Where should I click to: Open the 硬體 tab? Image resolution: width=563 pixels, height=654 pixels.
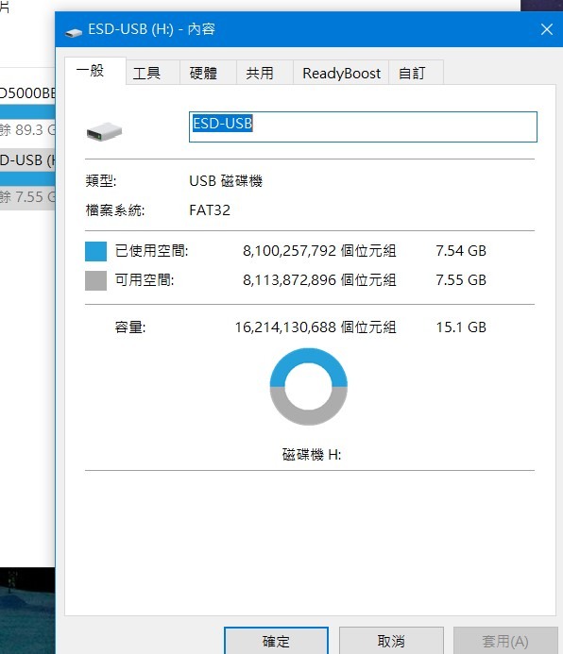click(208, 73)
